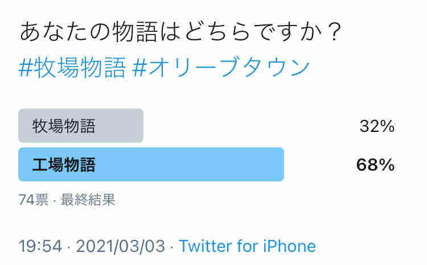427x265 pixels.
Task: Click the hash symbol before オリーブタウン
Action: point(139,68)
